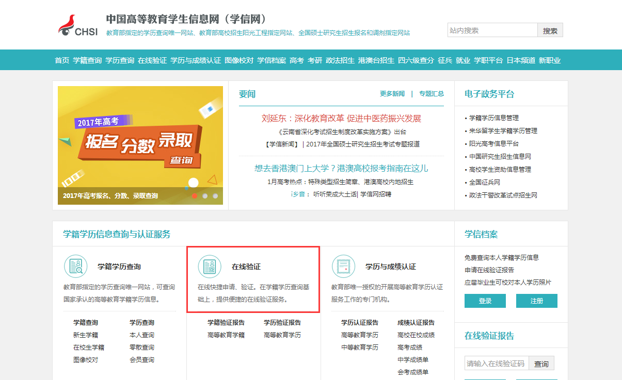Select the last carousel dot indicator
The image size is (622, 380).
click(x=215, y=196)
